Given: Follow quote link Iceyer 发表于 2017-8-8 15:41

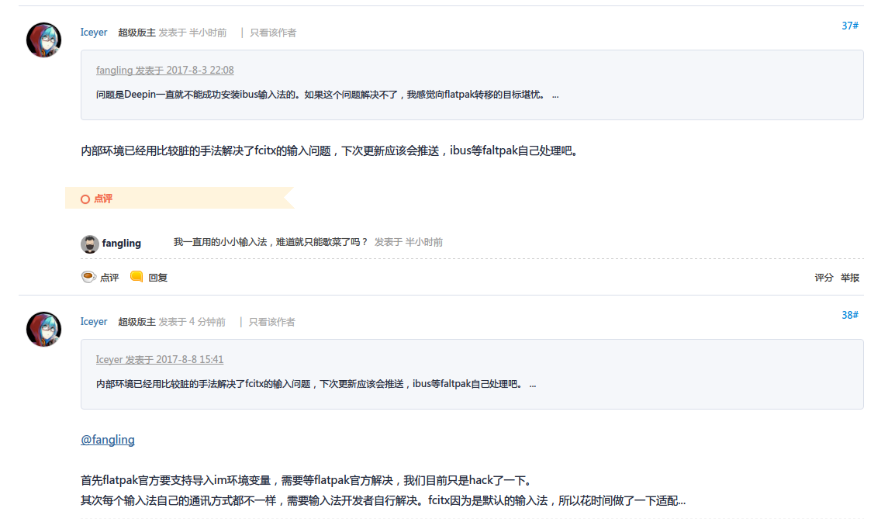Looking at the screenshot, I should pos(160,360).
